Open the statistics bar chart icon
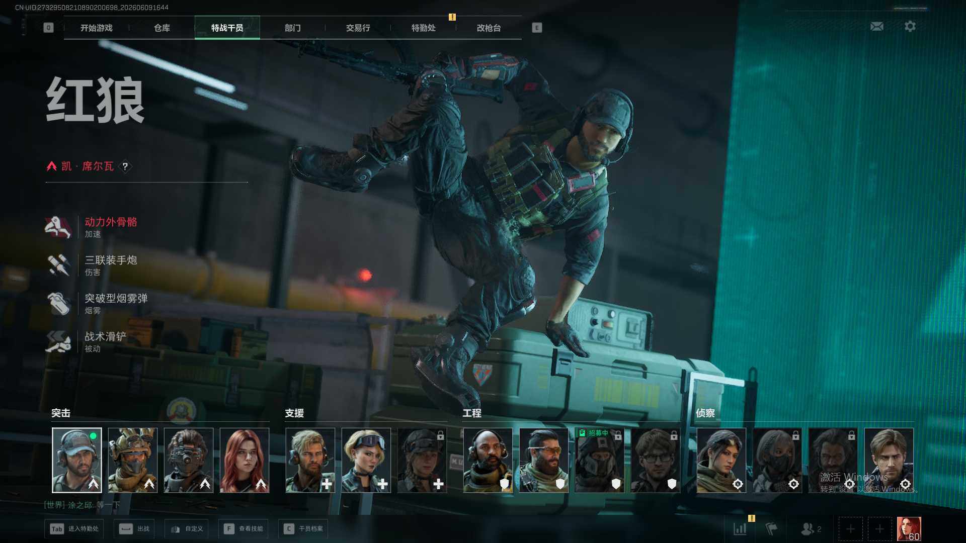This screenshot has height=543, width=966. click(x=740, y=529)
